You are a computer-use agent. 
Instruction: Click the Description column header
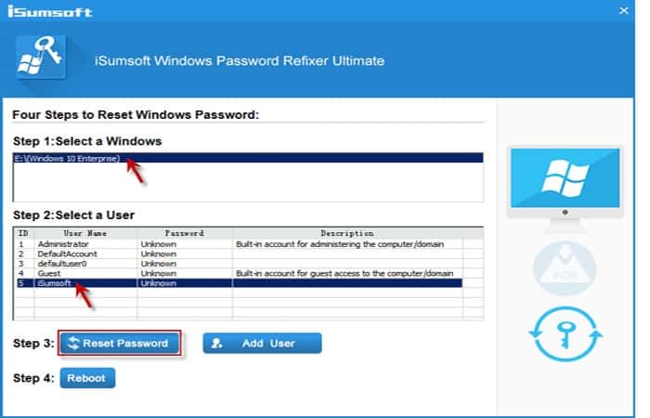pyautogui.click(x=347, y=233)
